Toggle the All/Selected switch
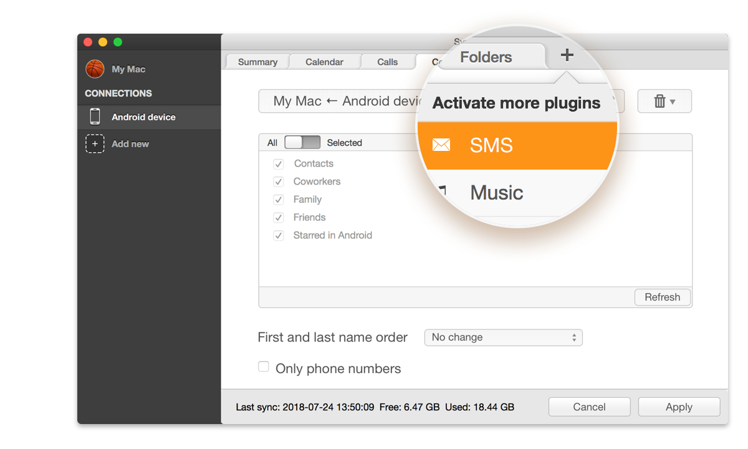Screen dimensions: 748x449 click(x=302, y=142)
